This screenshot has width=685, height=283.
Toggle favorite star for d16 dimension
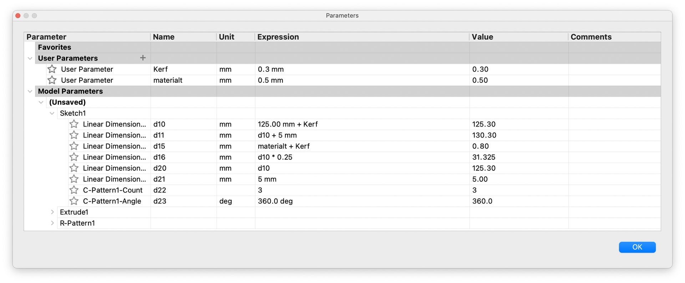74,157
